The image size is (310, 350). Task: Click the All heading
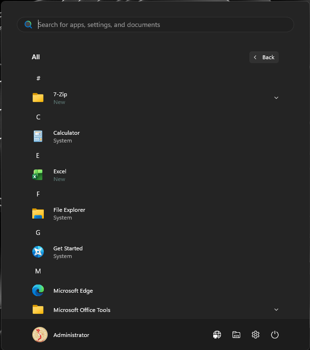pos(36,57)
